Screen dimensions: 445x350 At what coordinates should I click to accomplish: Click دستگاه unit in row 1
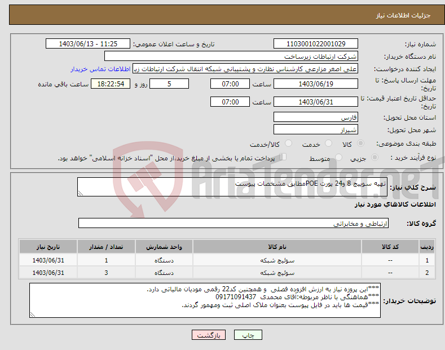[x=164, y=260]
